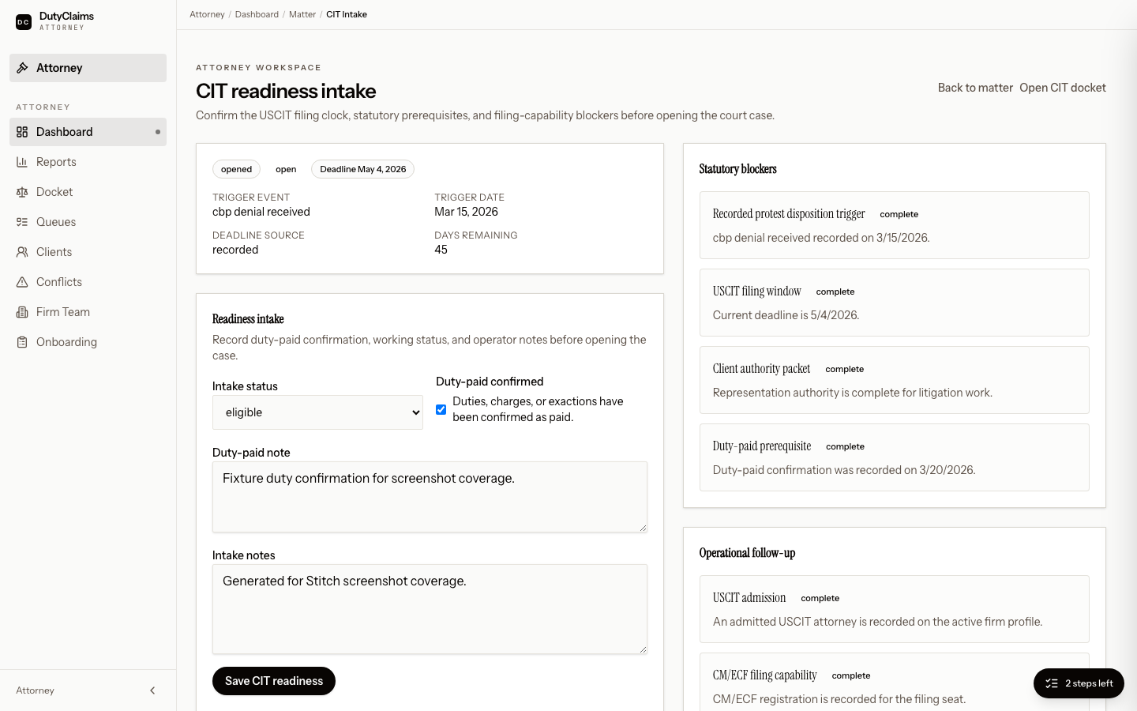Click the gavel icon beside Attorney
This screenshot has height=711, width=1137.
[23, 68]
